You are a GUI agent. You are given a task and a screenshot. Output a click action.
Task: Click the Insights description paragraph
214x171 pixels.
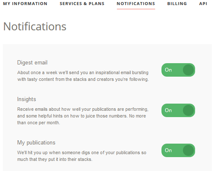click(x=83, y=116)
